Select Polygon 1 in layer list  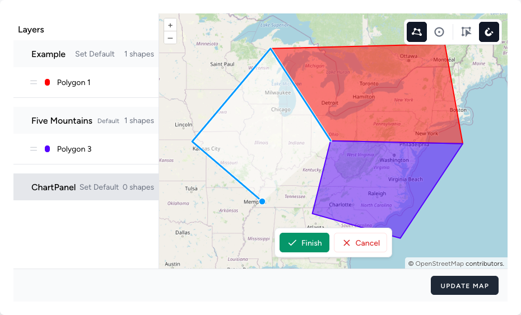73,82
